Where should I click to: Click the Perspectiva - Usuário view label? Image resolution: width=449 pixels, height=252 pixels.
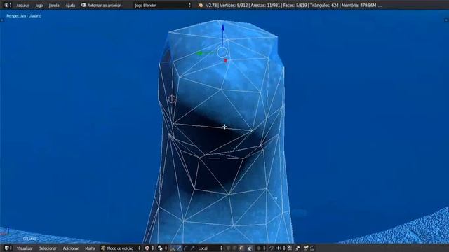pyautogui.click(x=24, y=15)
